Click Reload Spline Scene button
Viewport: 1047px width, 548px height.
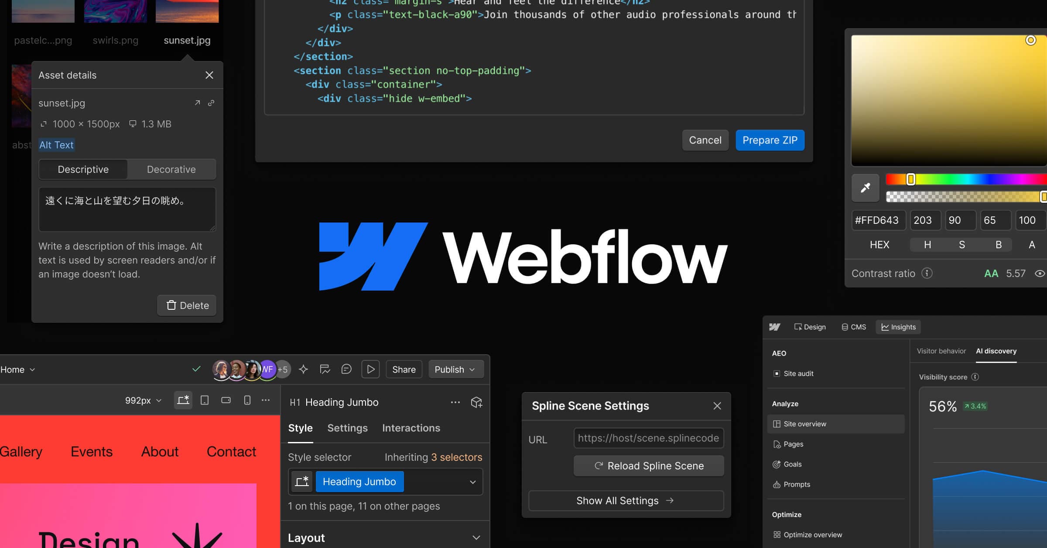point(649,466)
